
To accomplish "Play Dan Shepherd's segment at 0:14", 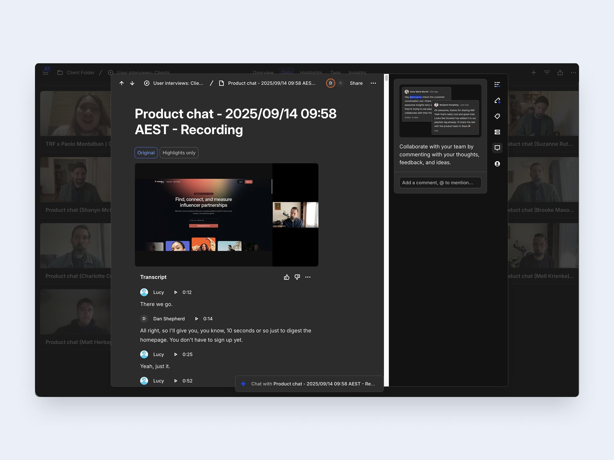I will pos(196,319).
